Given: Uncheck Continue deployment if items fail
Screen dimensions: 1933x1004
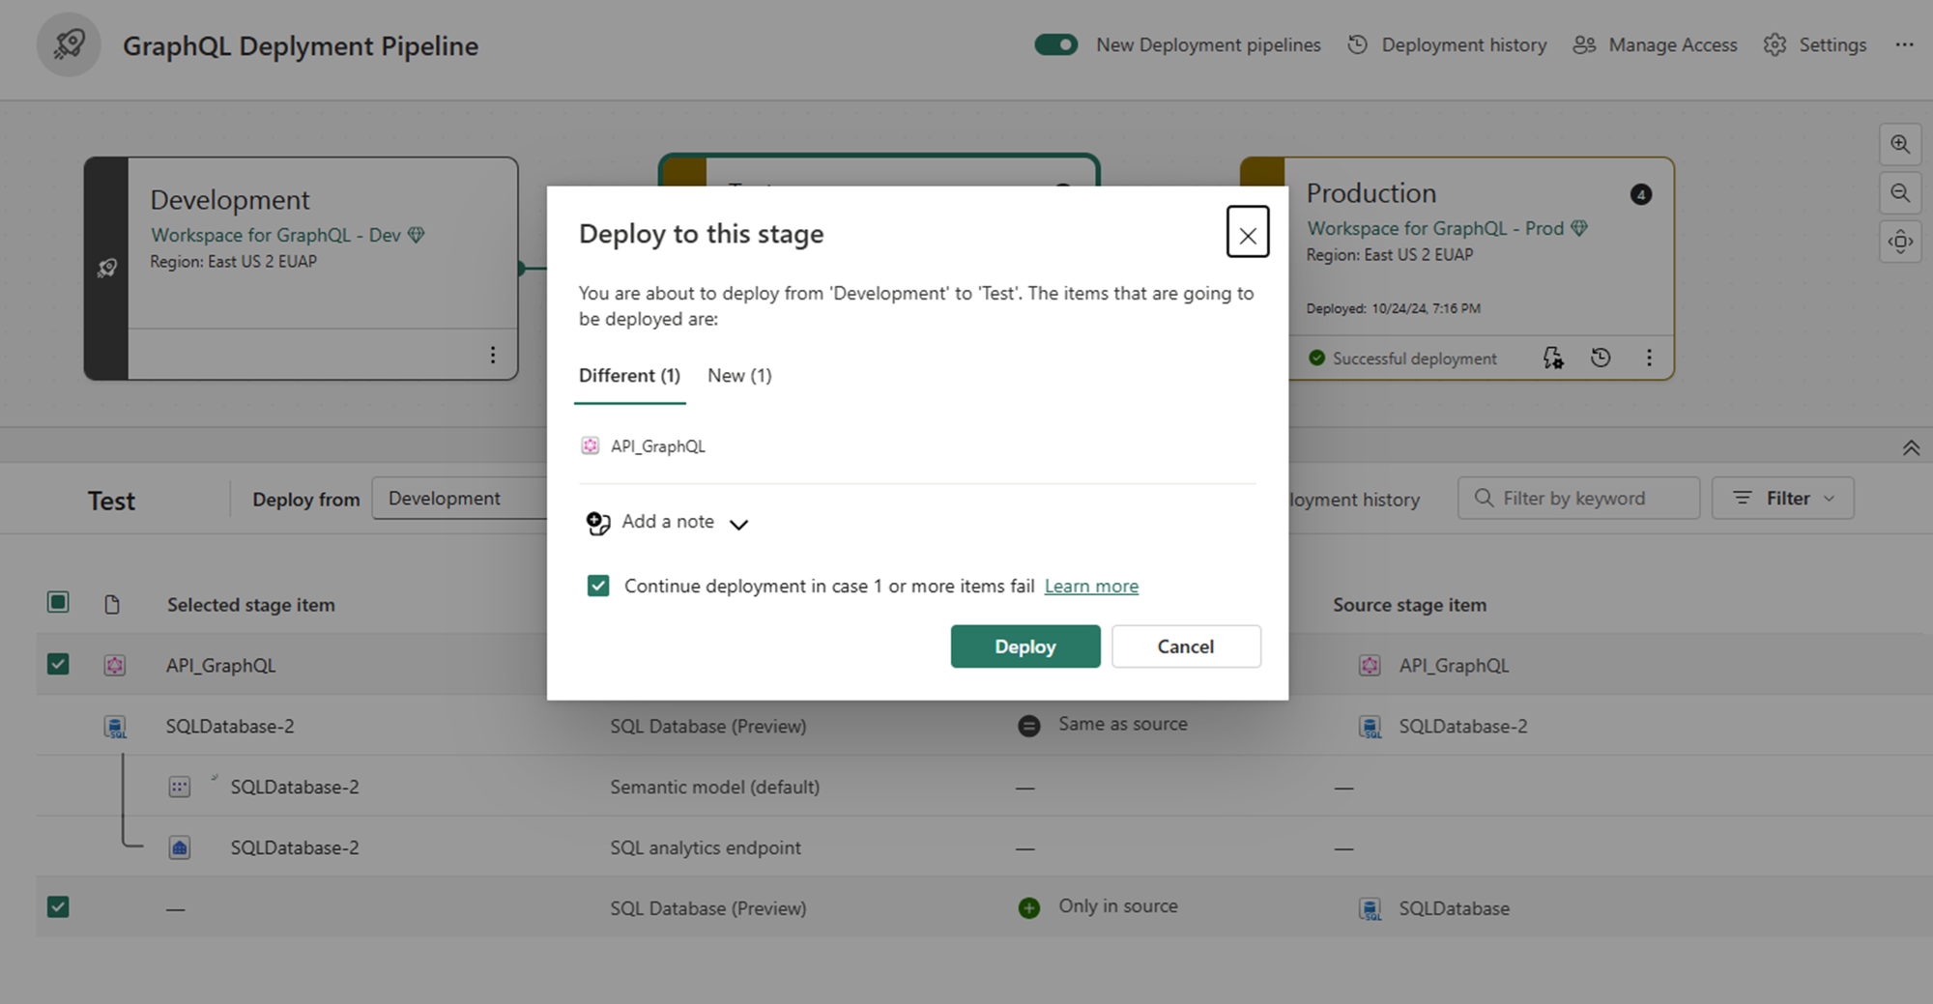Looking at the screenshot, I should tap(598, 586).
